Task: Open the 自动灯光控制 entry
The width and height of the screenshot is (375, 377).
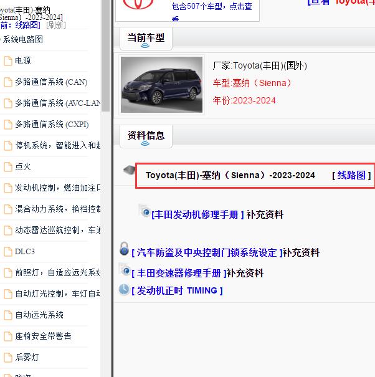Action: click(x=57, y=293)
